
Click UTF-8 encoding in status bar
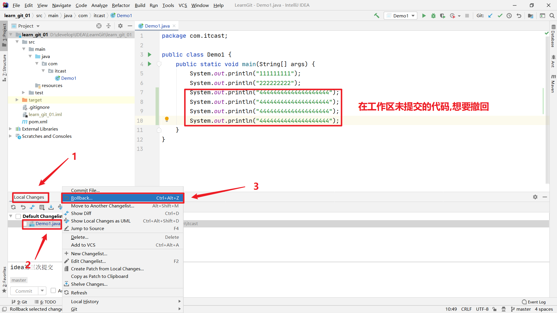coord(482,309)
